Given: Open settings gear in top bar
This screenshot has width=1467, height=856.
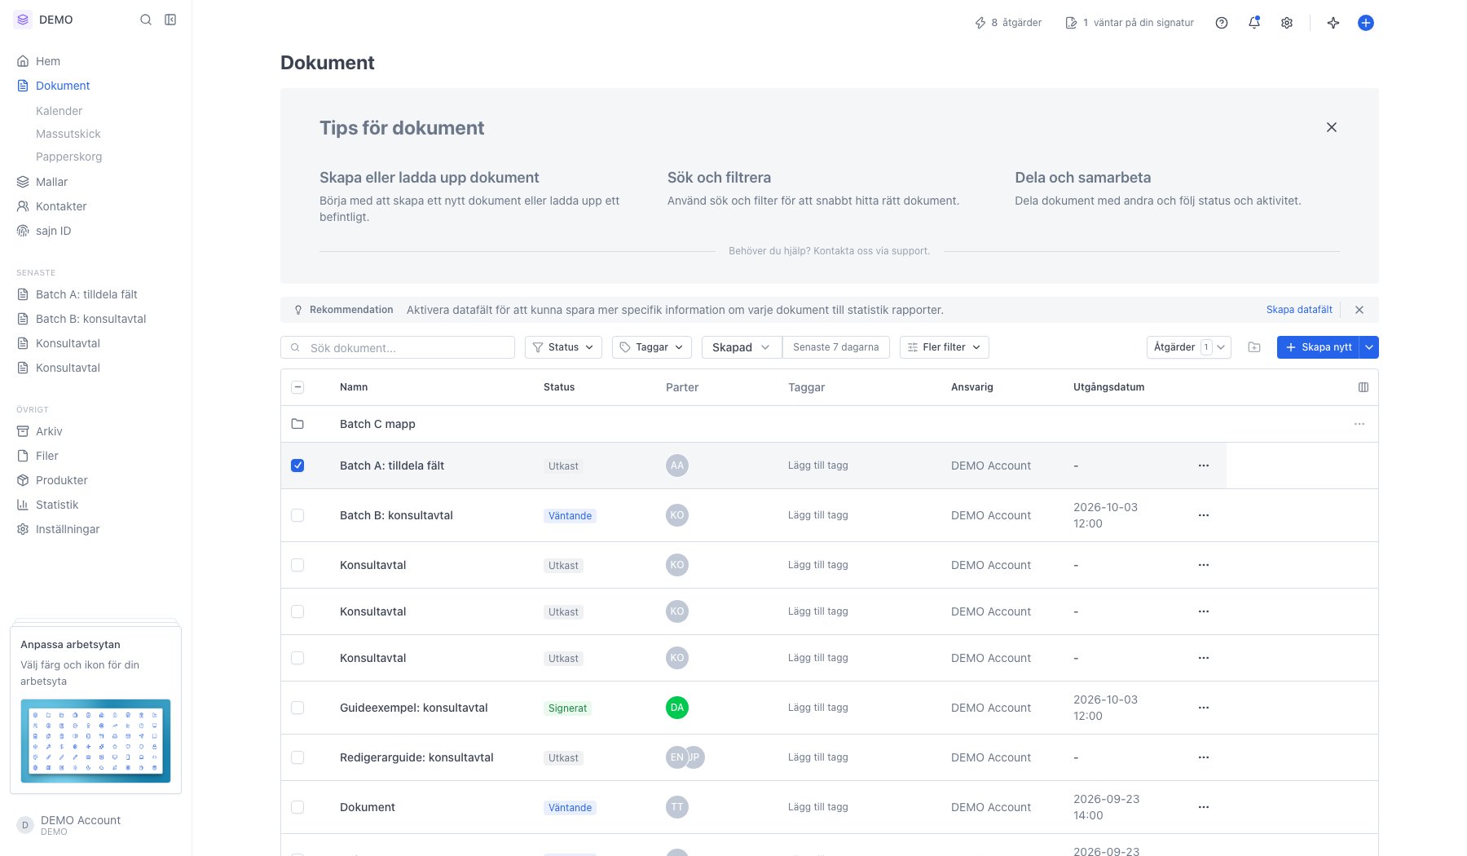Looking at the screenshot, I should (x=1287, y=23).
